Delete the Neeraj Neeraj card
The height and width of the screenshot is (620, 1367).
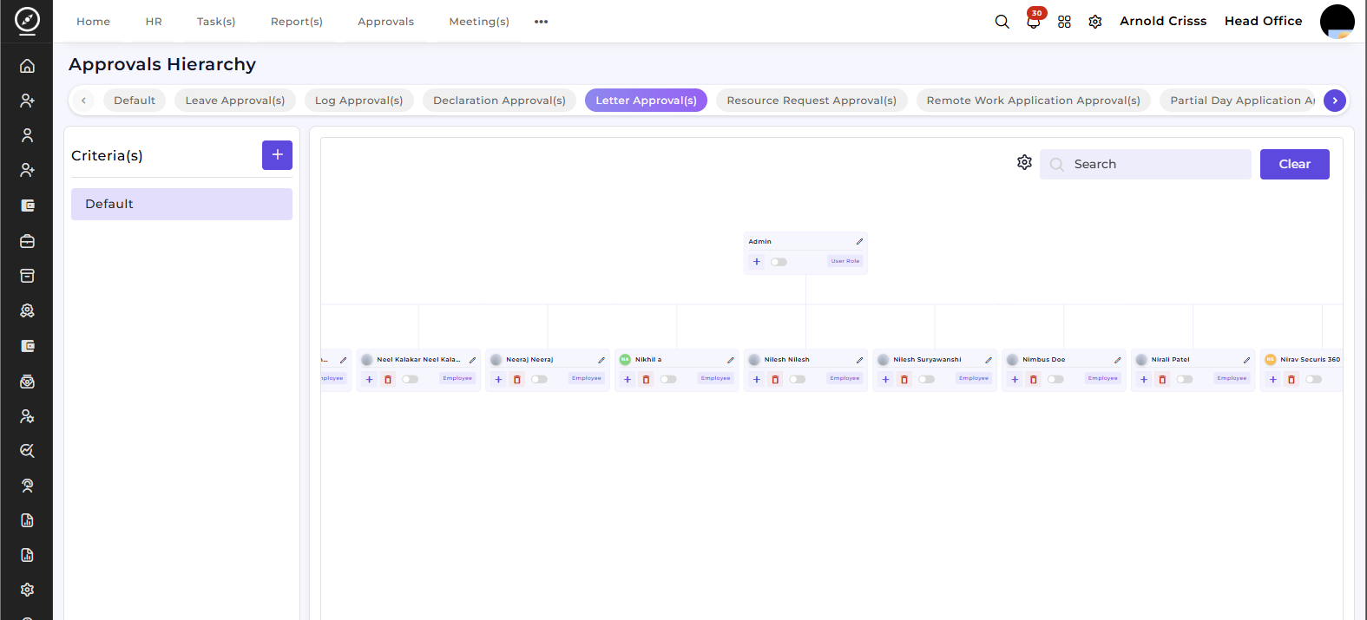pos(517,379)
